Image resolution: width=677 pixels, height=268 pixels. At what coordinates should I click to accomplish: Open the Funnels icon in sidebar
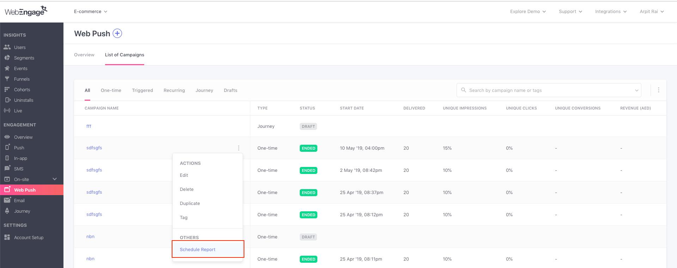[7, 79]
